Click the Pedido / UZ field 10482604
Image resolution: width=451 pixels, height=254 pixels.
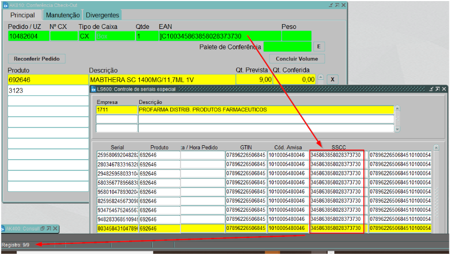click(x=28, y=36)
